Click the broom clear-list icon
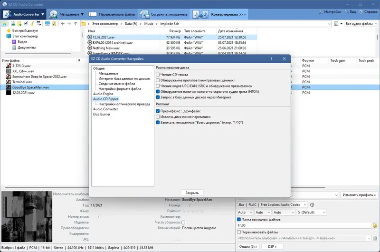Image resolution: width=380 pixels, height=252 pixels. [32, 23]
